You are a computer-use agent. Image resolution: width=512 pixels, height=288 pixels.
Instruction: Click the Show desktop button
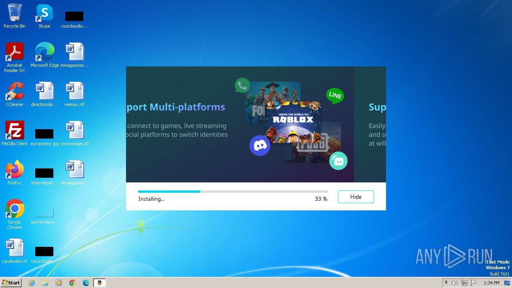508,283
